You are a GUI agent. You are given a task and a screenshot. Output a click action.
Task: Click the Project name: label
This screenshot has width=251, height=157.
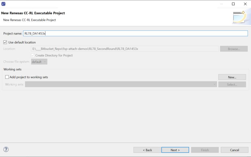pos(13,34)
